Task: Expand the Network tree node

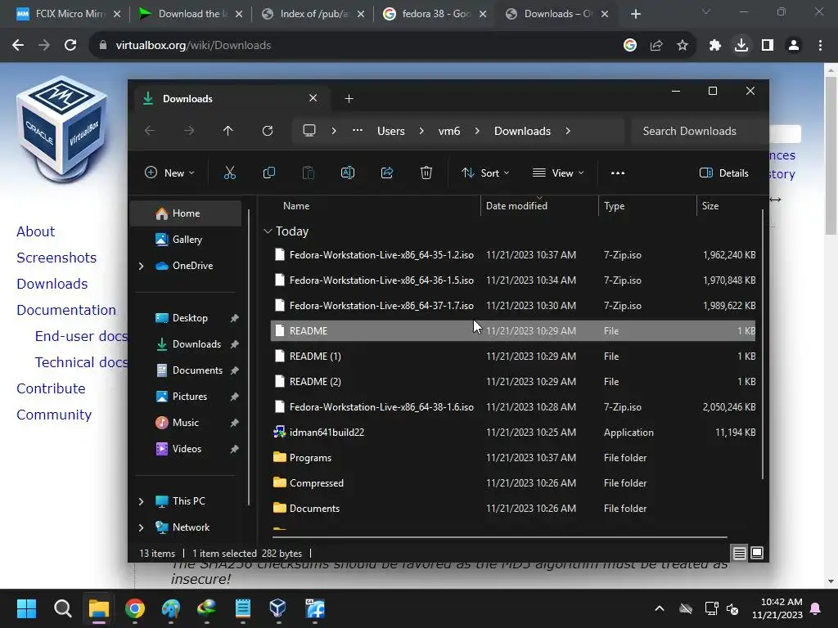Action: click(141, 527)
